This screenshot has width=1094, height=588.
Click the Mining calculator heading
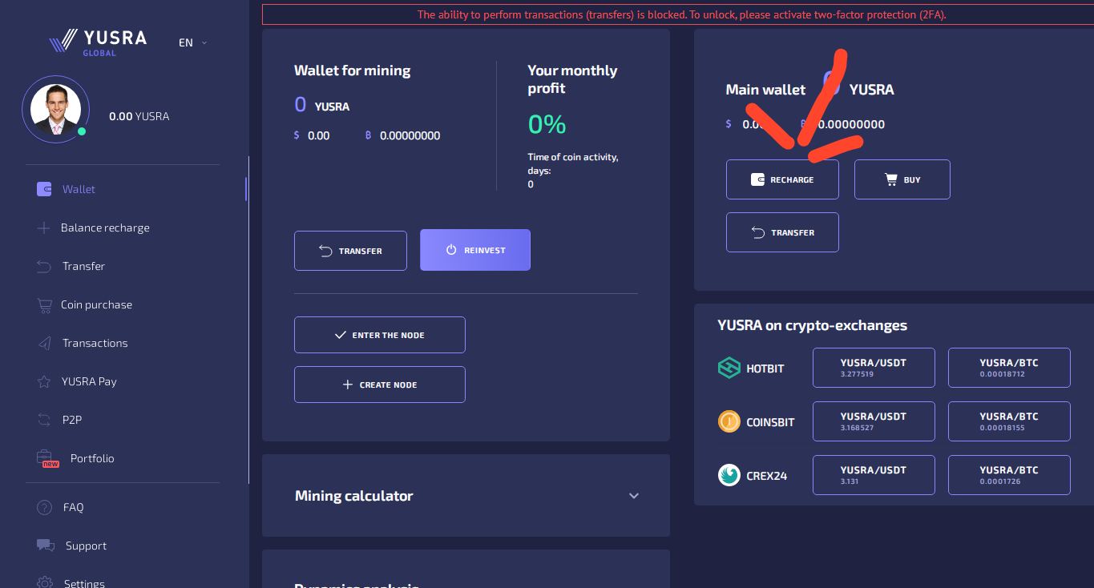(x=354, y=496)
